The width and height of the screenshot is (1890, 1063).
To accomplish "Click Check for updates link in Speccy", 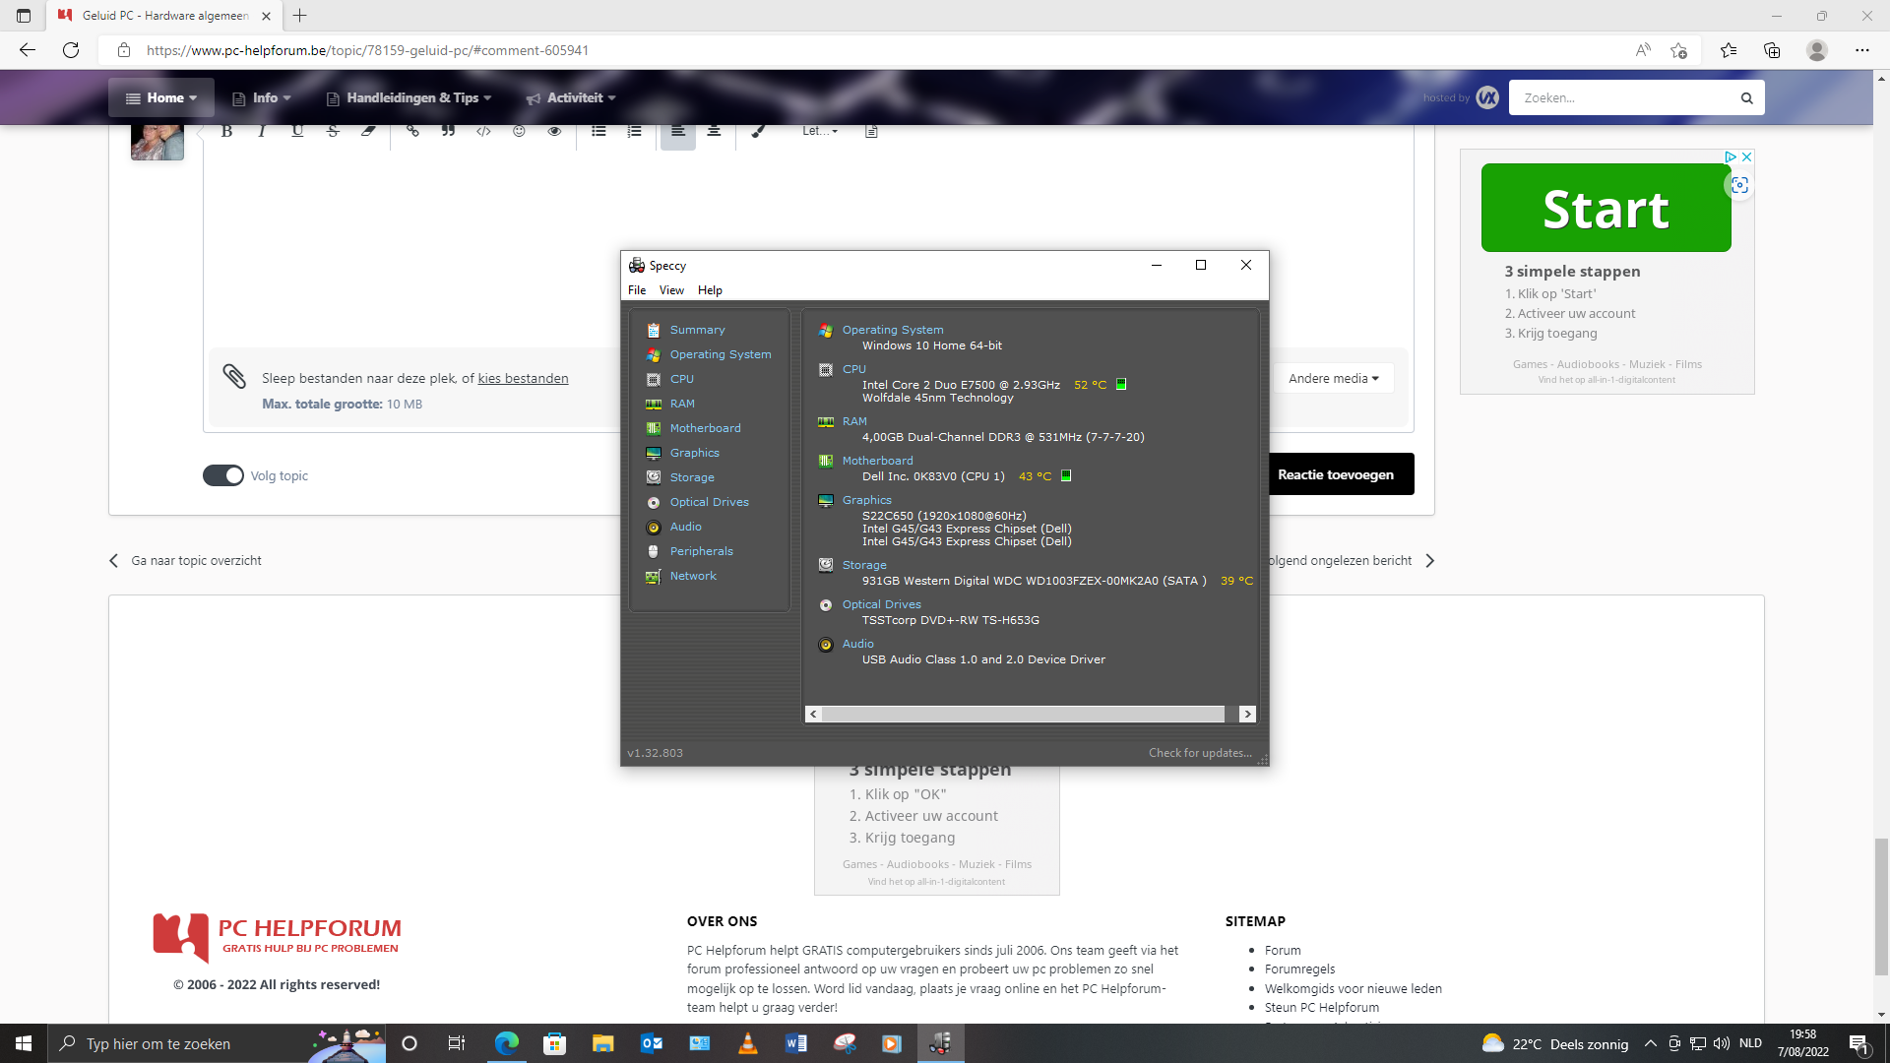I will (1200, 753).
